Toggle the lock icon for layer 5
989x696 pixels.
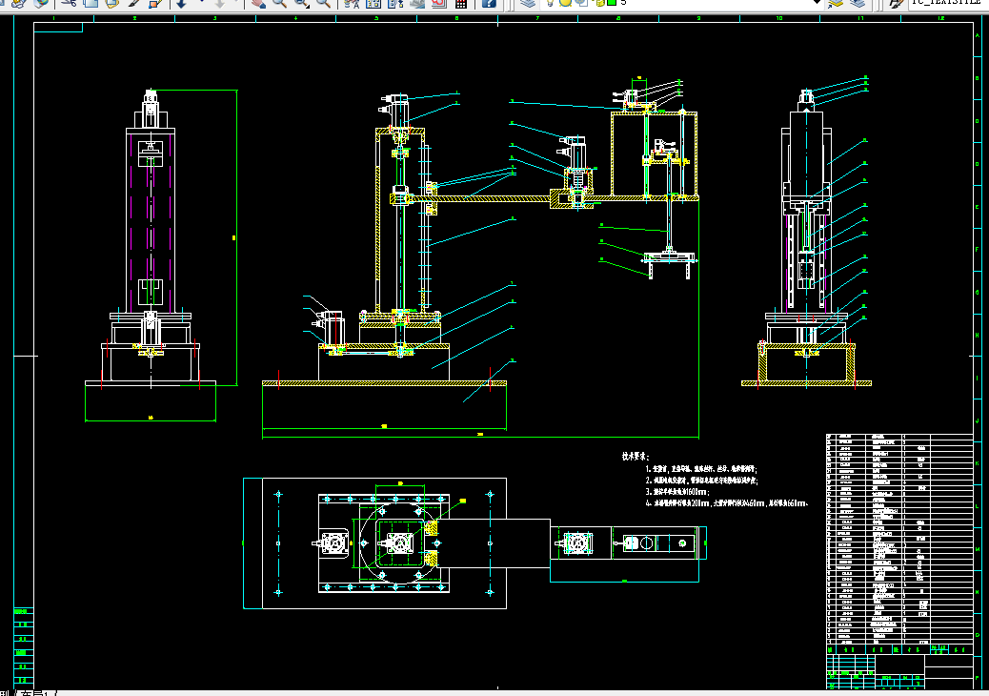599,3
